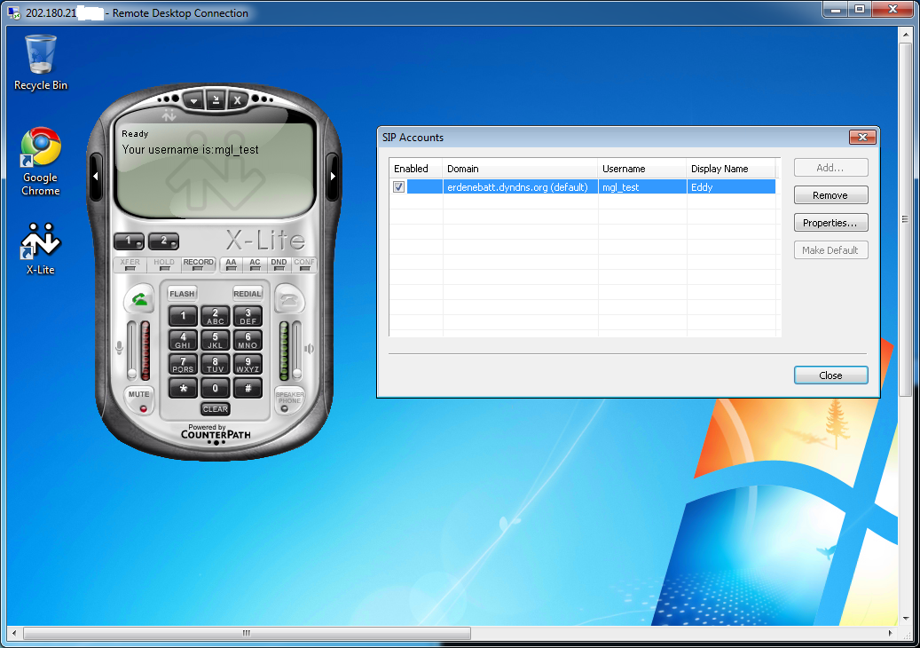920x648 pixels.
Task: Click the speaker volume slider
Action: click(297, 351)
